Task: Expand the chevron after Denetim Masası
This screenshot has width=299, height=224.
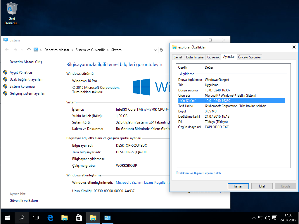Action: (x=72, y=50)
